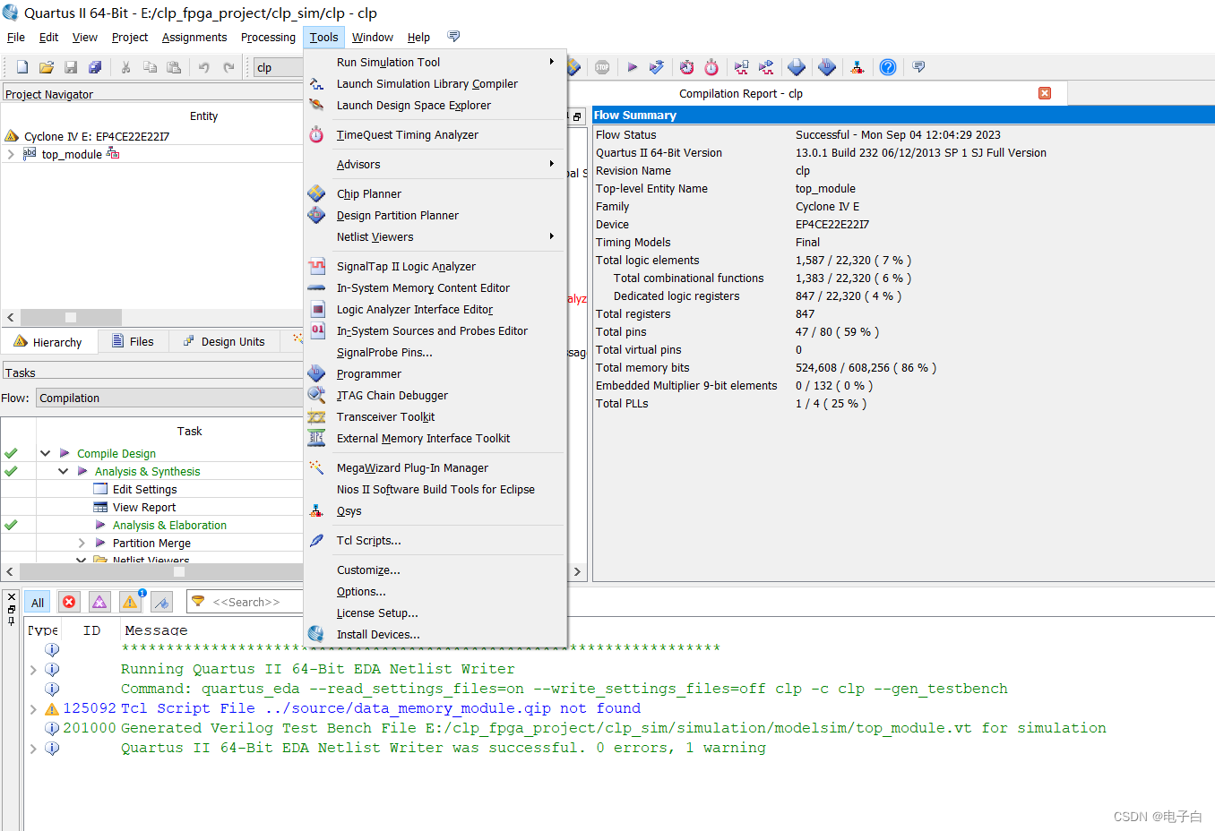Image resolution: width=1215 pixels, height=831 pixels.
Task: Toggle the All messages filter
Action: pos(38,602)
